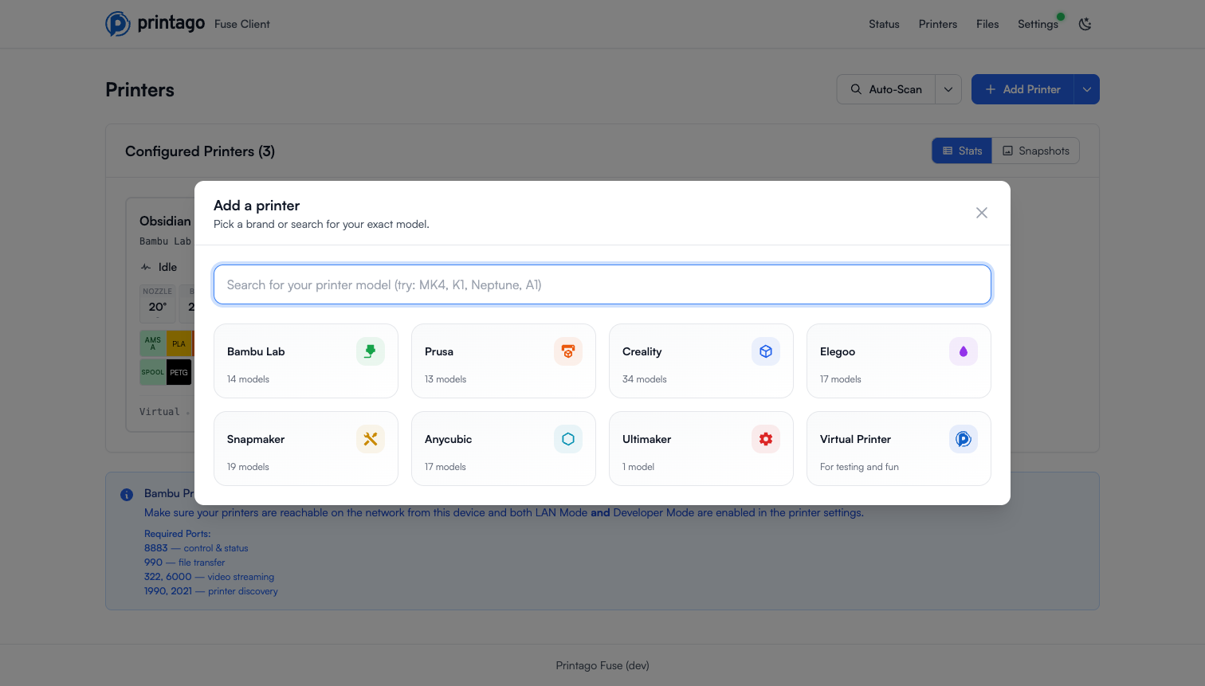Click the Anycubic hexagon icon

[568, 439]
